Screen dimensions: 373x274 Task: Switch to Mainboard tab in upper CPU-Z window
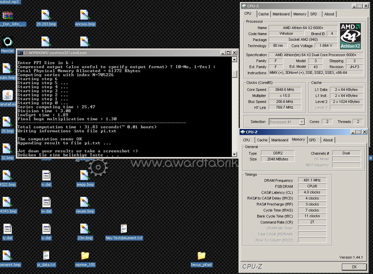tap(281, 14)
